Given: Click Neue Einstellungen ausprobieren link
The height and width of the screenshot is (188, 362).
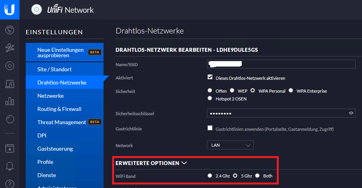Looking at the screenshot, I should point(60,53).
